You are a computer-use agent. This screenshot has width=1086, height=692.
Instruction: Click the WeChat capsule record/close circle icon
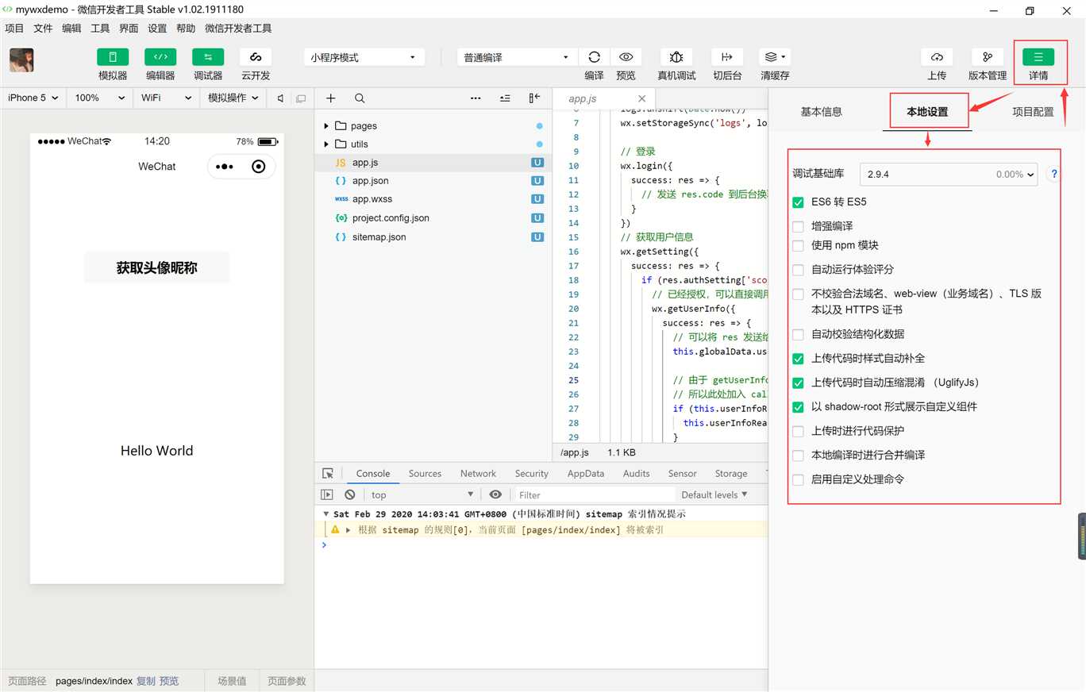(x=258, y=167)
